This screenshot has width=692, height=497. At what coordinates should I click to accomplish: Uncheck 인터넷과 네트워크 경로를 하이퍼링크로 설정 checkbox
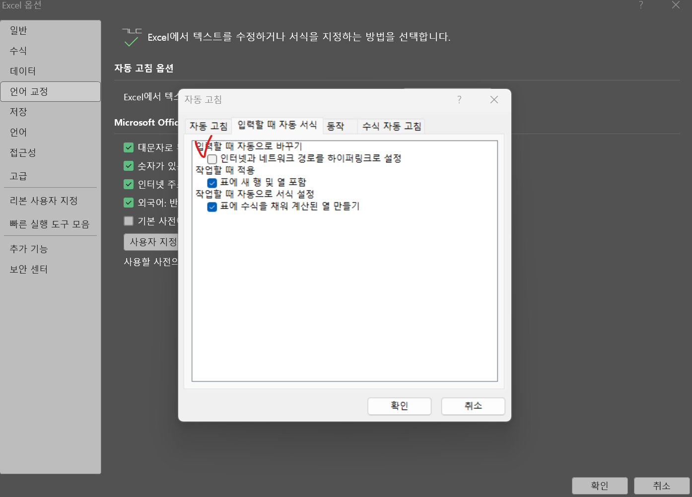point(212,159)
